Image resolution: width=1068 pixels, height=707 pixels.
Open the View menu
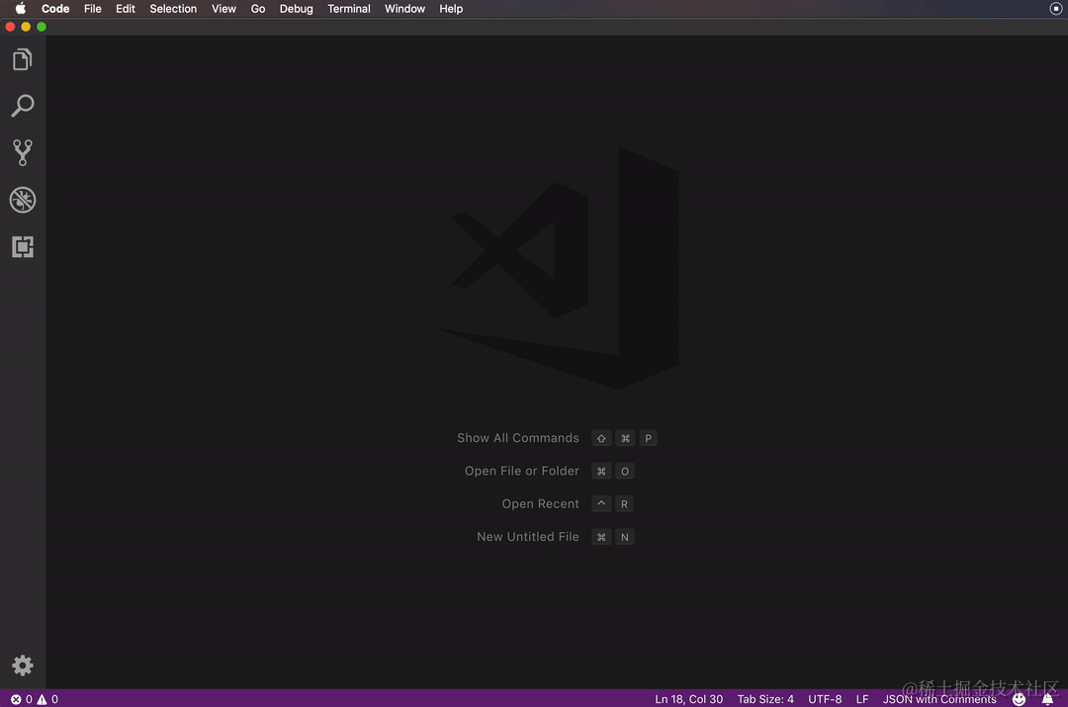(223, 8)
